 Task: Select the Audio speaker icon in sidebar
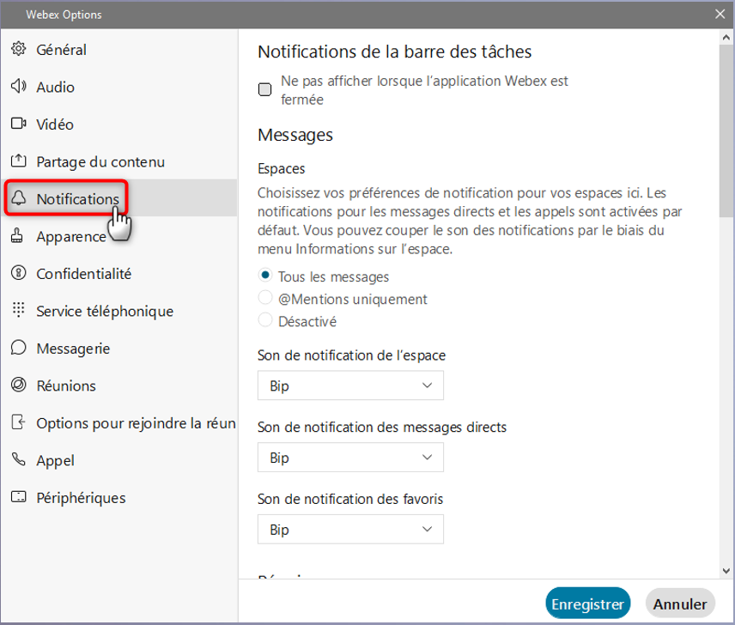[18, 87]
